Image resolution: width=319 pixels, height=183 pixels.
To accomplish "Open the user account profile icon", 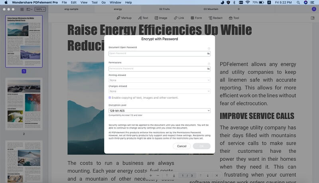I will coord(314,9).
